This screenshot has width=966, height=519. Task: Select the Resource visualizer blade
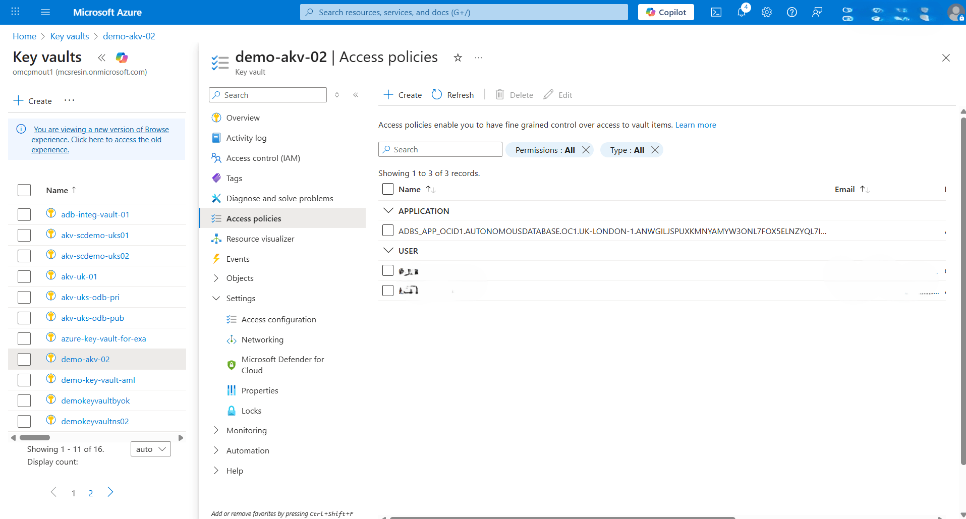pos(260,238)
